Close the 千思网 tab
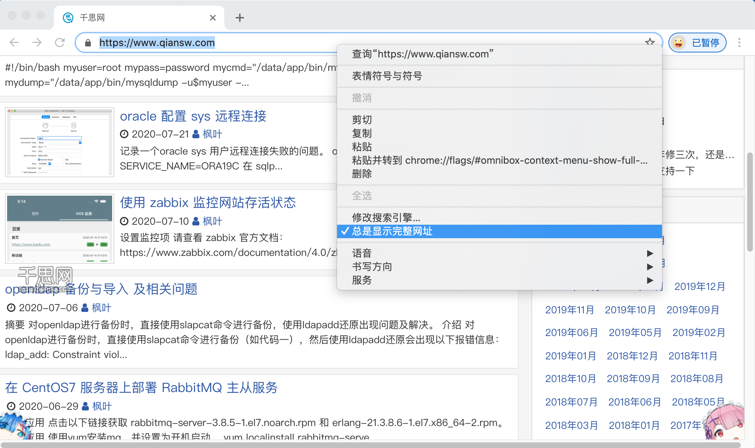The height and width of the screenshot is (448, 755). point(213,18)
